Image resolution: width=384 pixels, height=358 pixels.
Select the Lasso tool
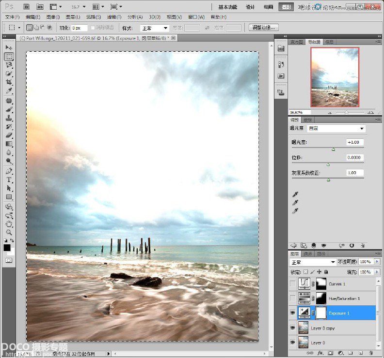click(9, 65)
